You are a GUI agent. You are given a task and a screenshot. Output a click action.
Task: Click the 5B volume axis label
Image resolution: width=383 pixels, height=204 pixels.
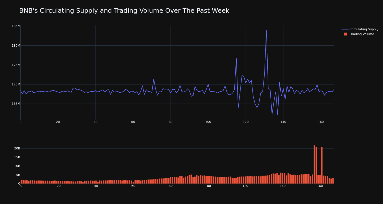click(x=18, y=175)
